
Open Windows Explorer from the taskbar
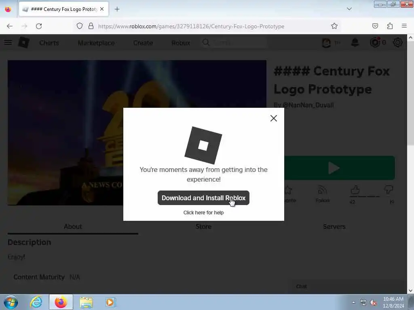coord(86,302)
